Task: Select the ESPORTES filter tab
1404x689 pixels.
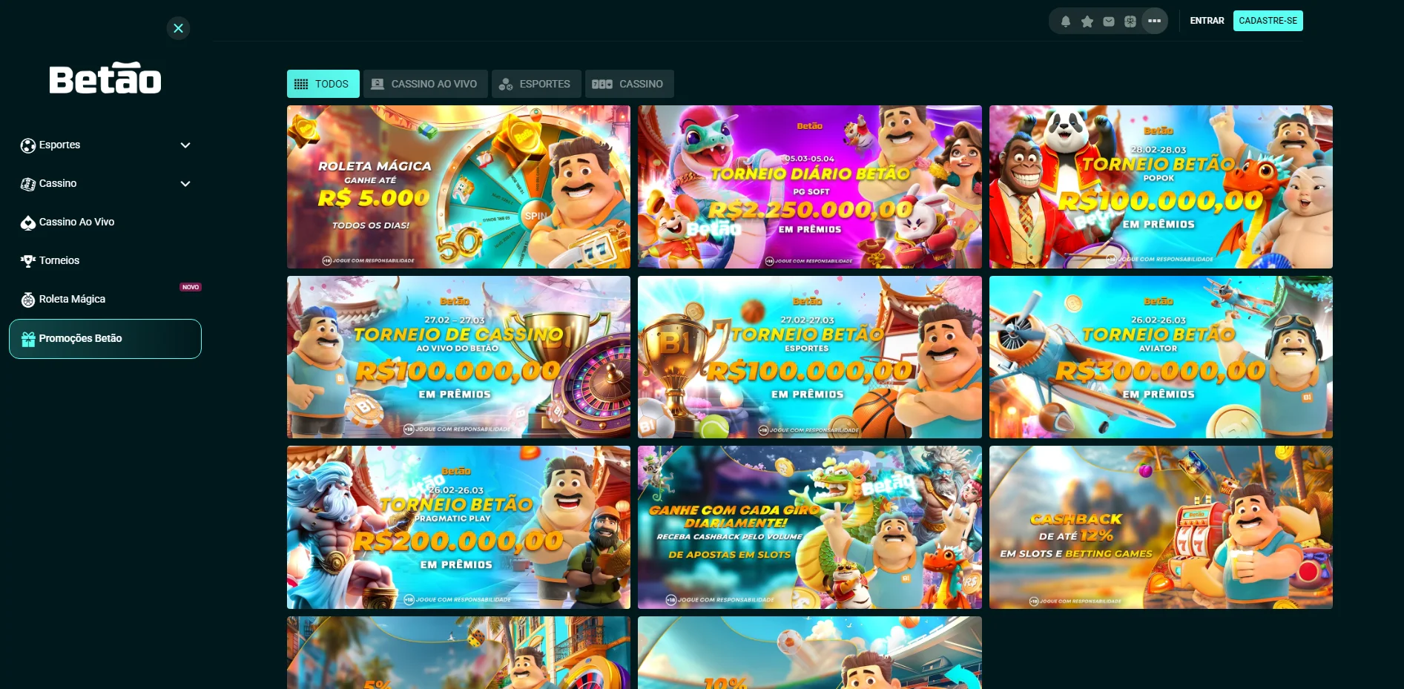Action: pos(536,84)
